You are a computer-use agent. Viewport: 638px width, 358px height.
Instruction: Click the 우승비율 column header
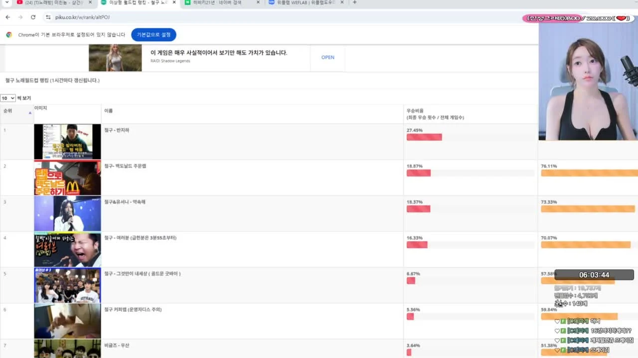coord(471,114)
